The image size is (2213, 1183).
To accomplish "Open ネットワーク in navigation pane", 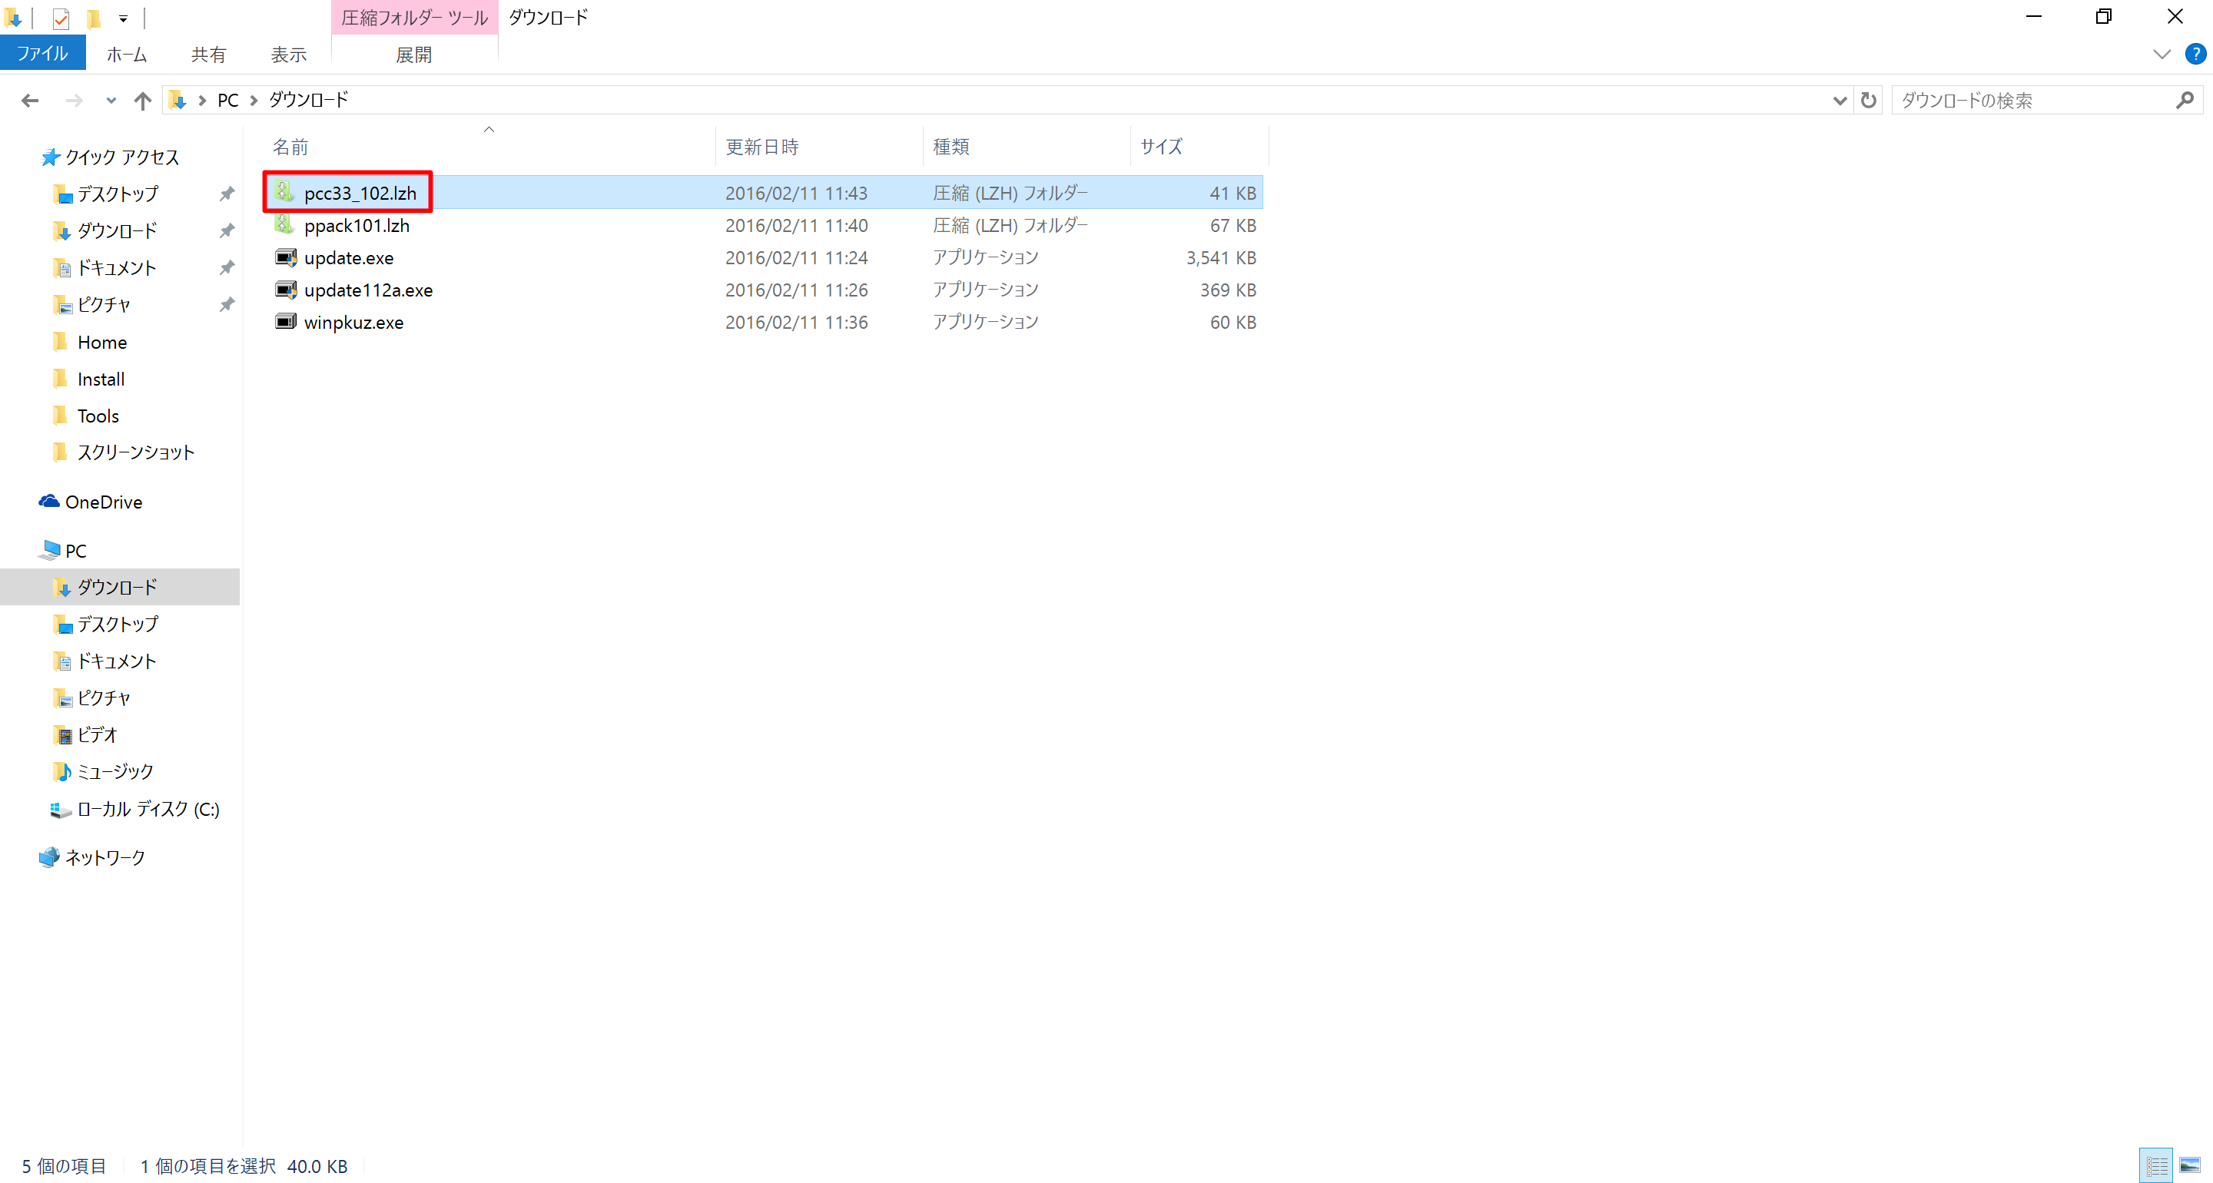I will 105,857.
